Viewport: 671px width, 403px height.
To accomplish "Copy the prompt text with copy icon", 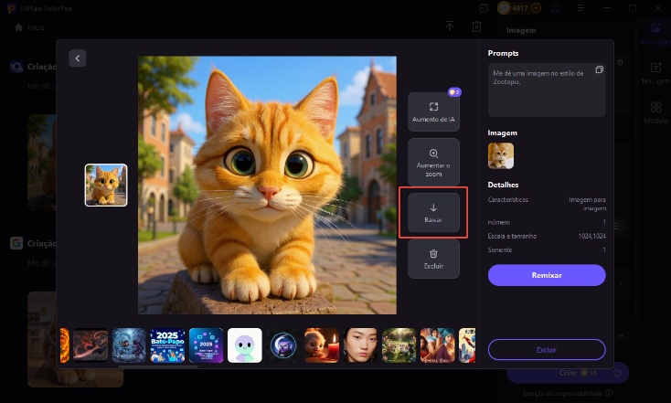I will [599, 70].
